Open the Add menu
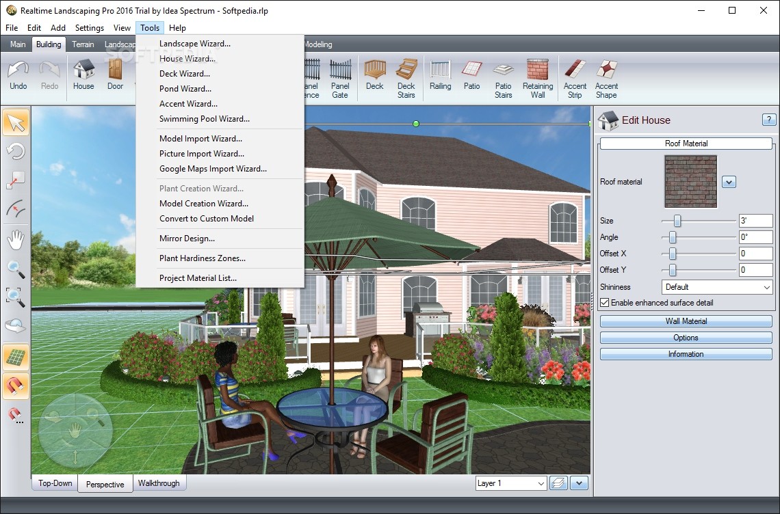 (58, 28)
